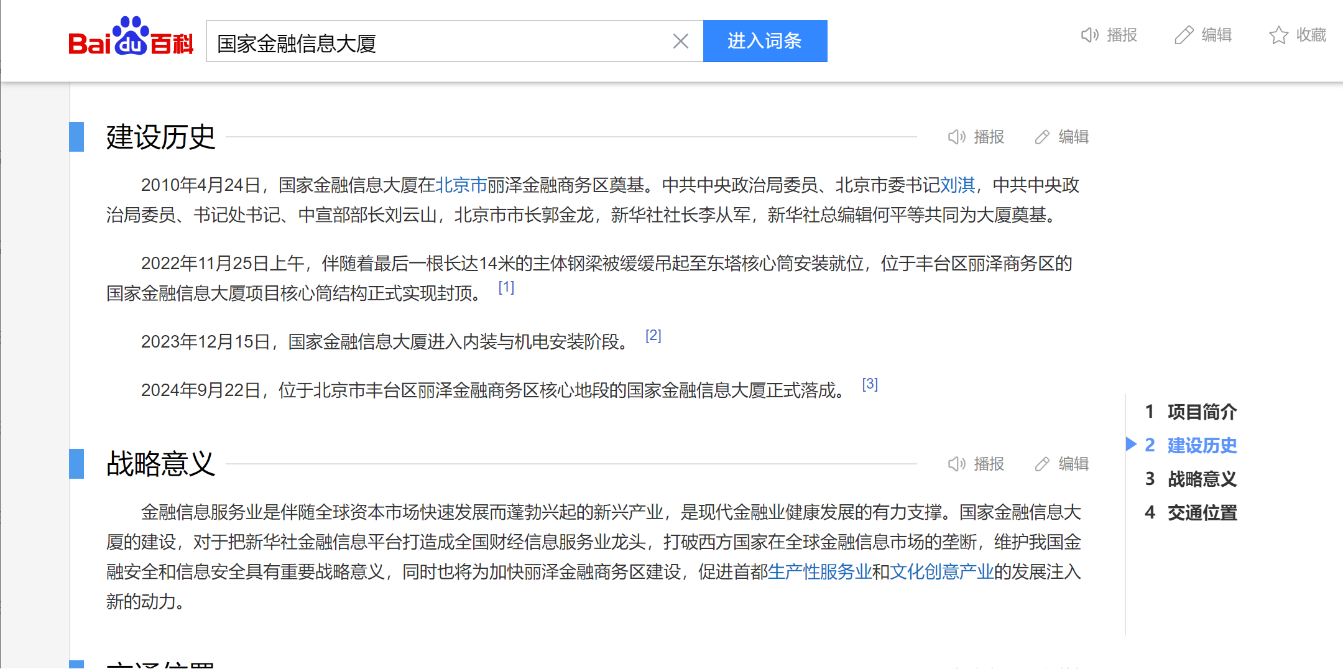Click the text 2023年12月15日
1343x669 pixels.
click(x=205, y=342)
